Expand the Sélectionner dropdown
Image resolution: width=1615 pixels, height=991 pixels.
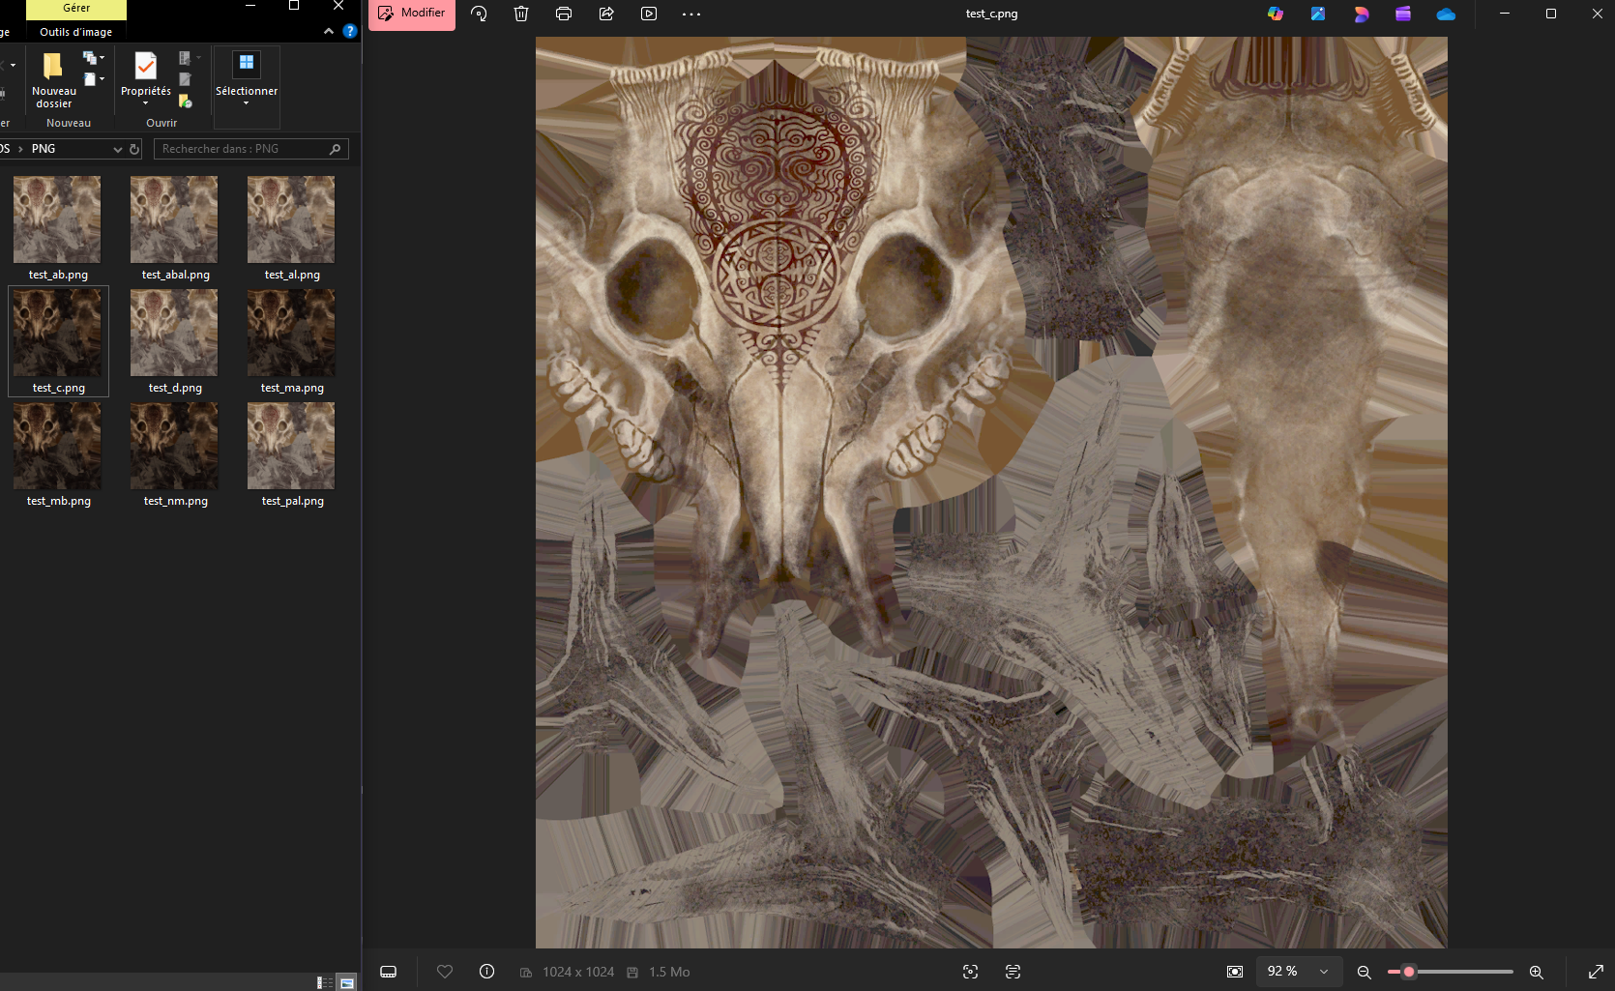click(x=247, y=103)
